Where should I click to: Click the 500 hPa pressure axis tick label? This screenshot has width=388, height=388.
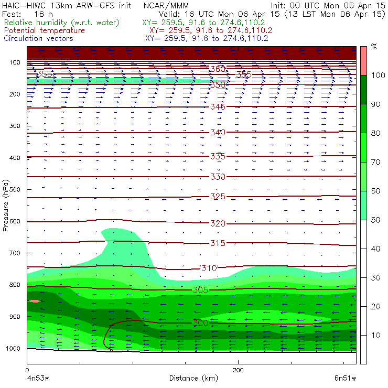(15, 190)
